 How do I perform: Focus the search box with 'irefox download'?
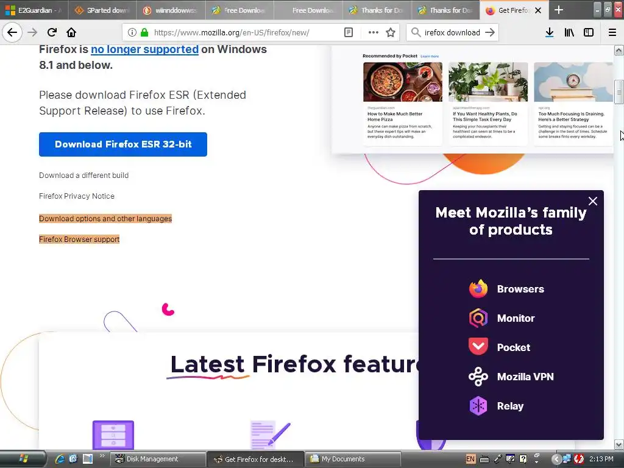452,32
